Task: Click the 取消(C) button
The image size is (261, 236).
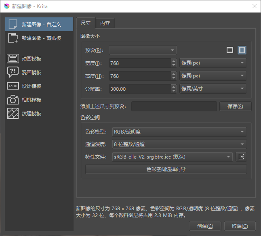Action: pyautogui.click(x=240, y=226)
